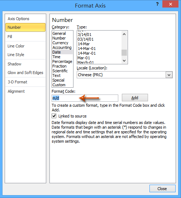Click the Close button
The image size is (181, 198).
pos(162,189)
